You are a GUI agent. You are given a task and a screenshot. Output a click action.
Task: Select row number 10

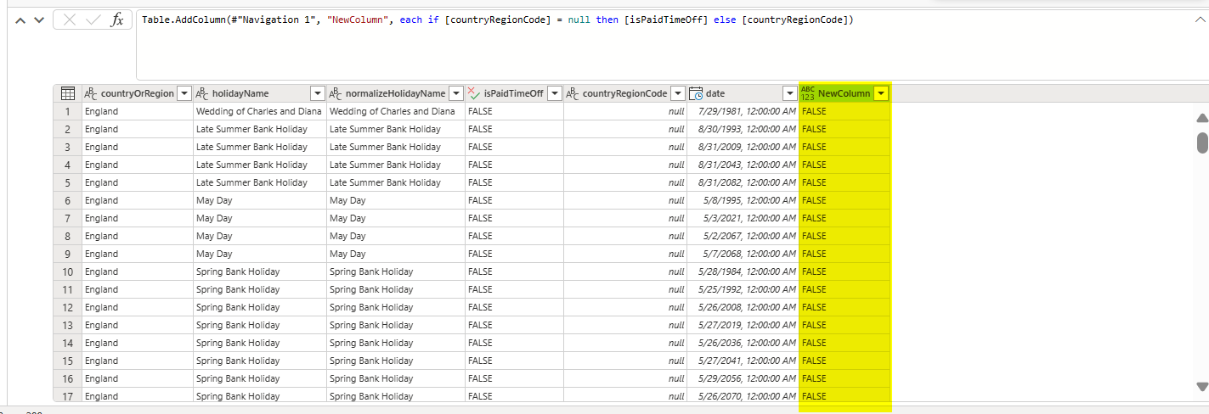67,271
